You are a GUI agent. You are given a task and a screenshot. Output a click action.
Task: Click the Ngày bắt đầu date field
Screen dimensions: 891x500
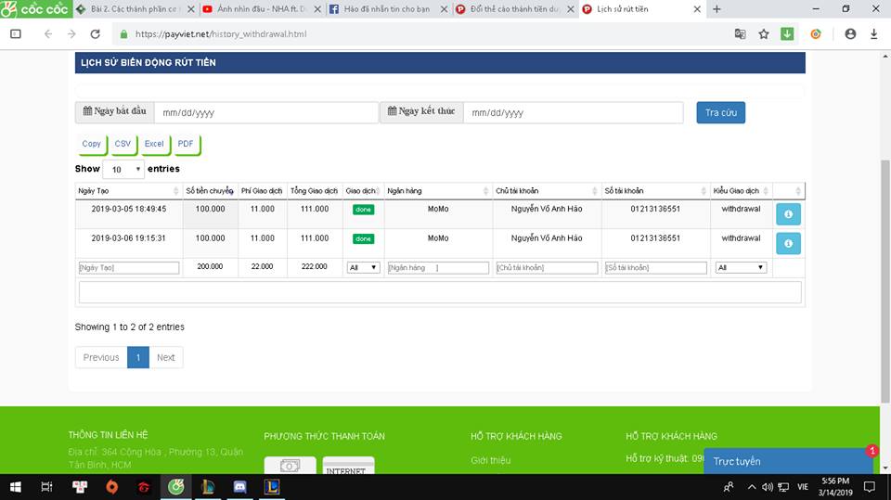266,112
